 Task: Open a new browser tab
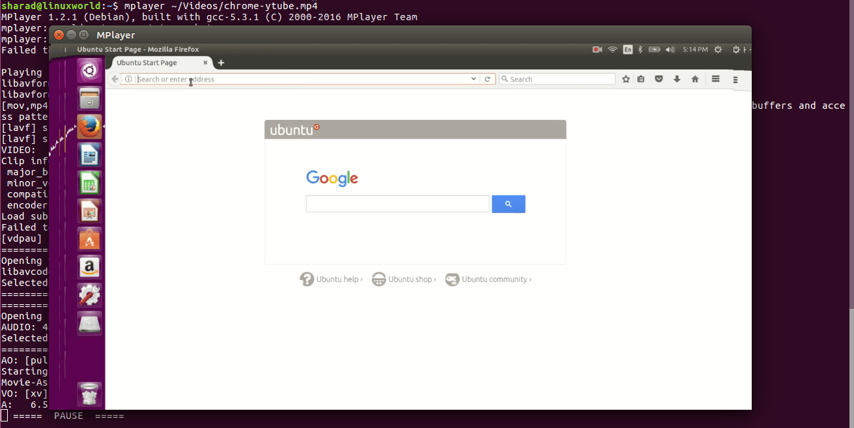point(221,63)
